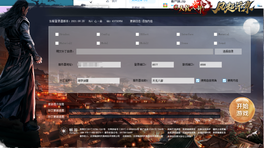Viewport: 264px width, 148px height.
Task: Disable 使用自由视角 checkbox
Action: (198, 81)
